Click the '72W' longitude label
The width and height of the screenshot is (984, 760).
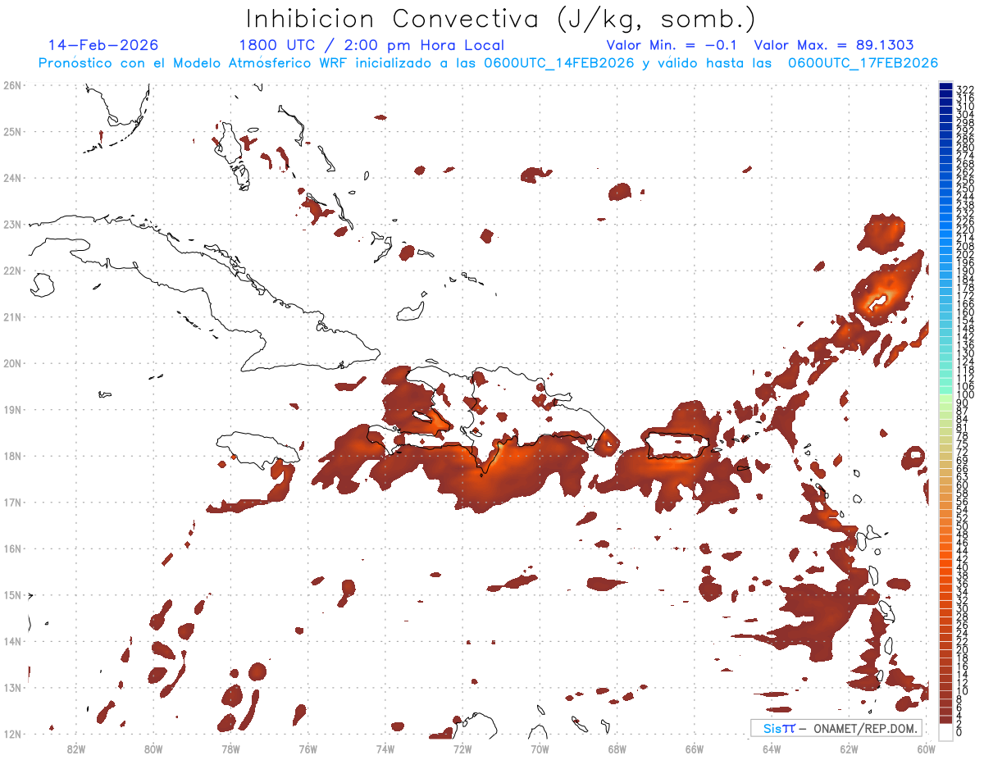click(x=462, y=749)
